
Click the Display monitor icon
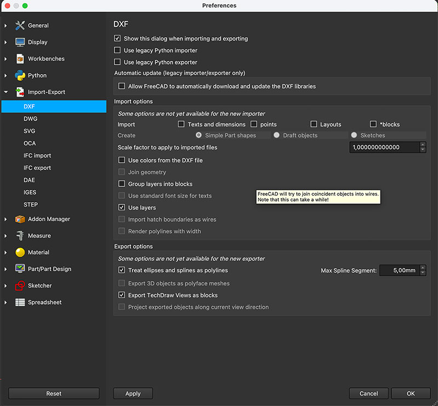pos(20,42)
